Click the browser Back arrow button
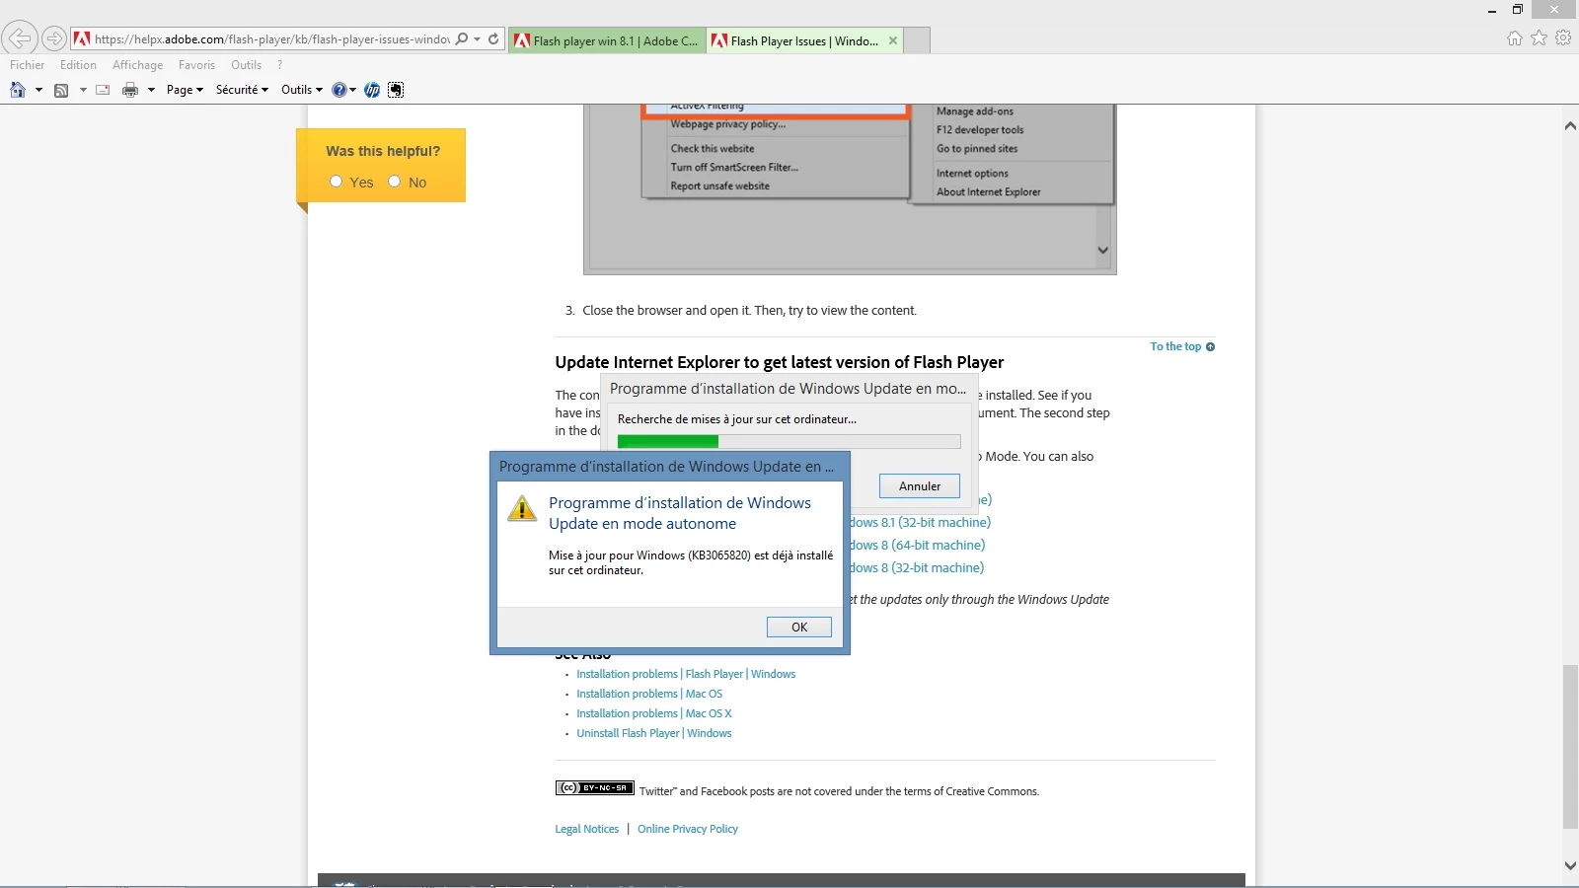 (x=20, y=38)
